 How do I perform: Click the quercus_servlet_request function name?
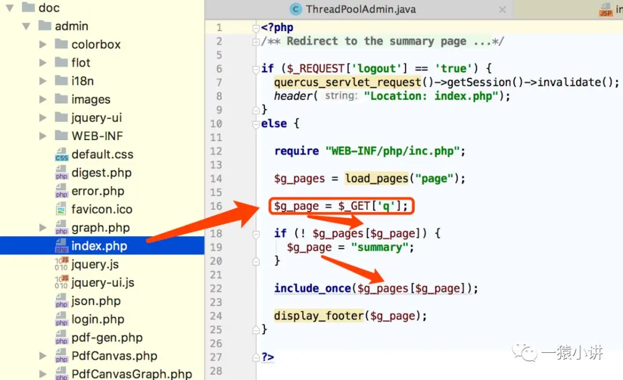347,82
